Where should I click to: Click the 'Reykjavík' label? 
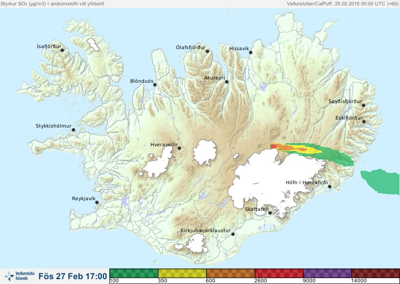point(84,199)
